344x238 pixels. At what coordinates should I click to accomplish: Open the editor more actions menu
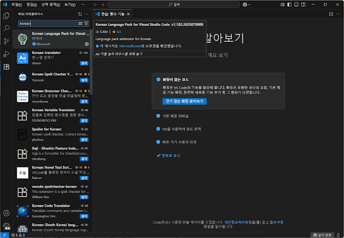click(338, 14)
